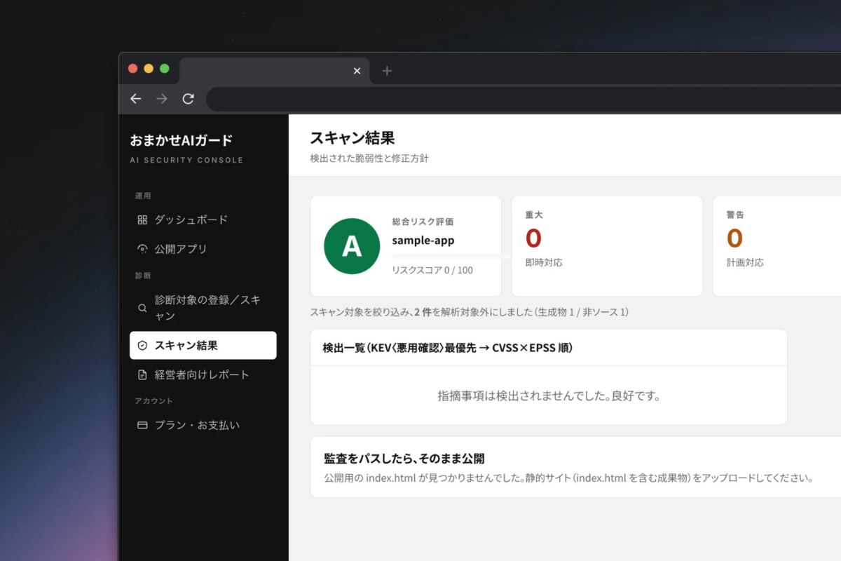Click the 監査をパスしたら、そのまま公開 heading

(x=404, y=459)
